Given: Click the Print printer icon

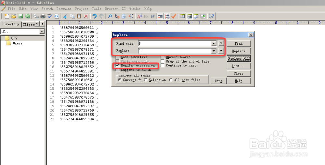Looking at the screenshot, I should click(x=43, y=16).
